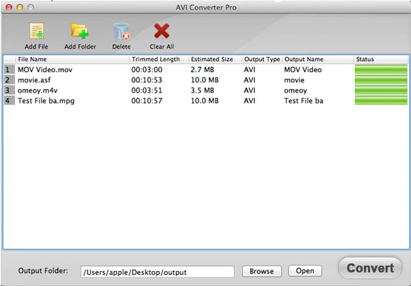Screen dimensions: 411x286
Task: Click the Add Folder icon
Action: point(79,31)
